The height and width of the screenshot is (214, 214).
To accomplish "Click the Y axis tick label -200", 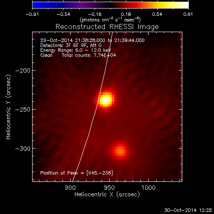I will click(23, 71).
